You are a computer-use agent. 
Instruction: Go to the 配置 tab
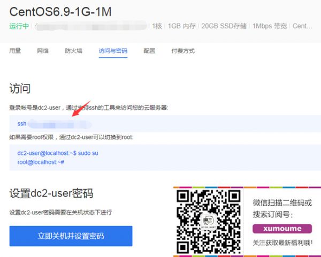point(149,51)
